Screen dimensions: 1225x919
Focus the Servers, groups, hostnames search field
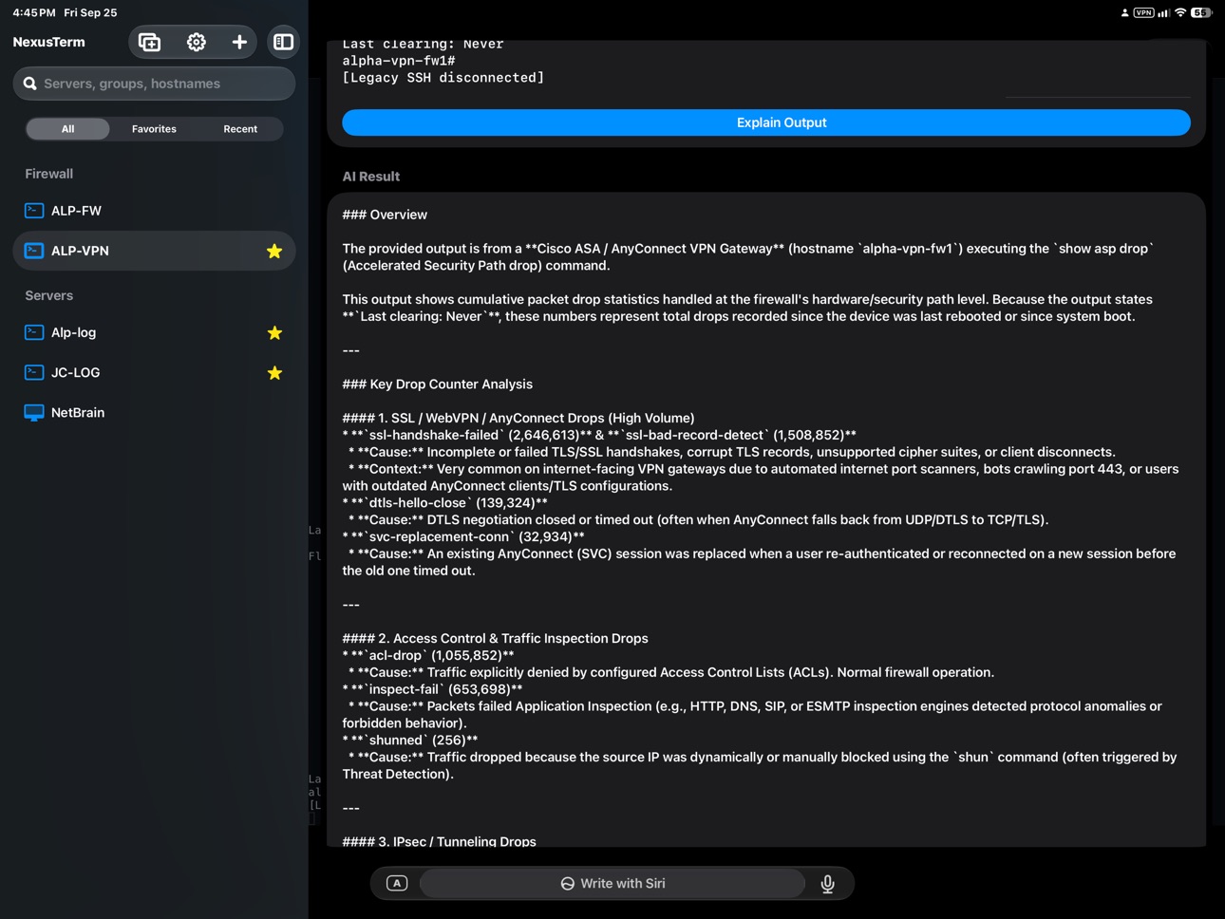154,84
